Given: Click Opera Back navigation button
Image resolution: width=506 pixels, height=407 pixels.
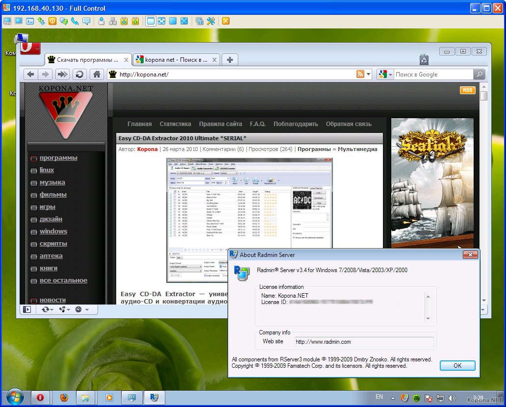Looking at the screenshot, I should (31, 75).
